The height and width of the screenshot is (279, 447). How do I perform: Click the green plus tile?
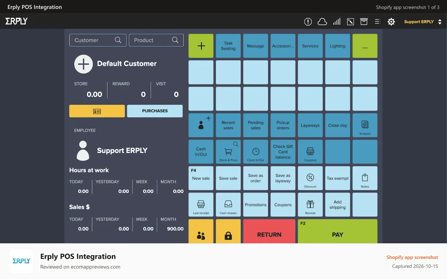(x=201, y=46)
